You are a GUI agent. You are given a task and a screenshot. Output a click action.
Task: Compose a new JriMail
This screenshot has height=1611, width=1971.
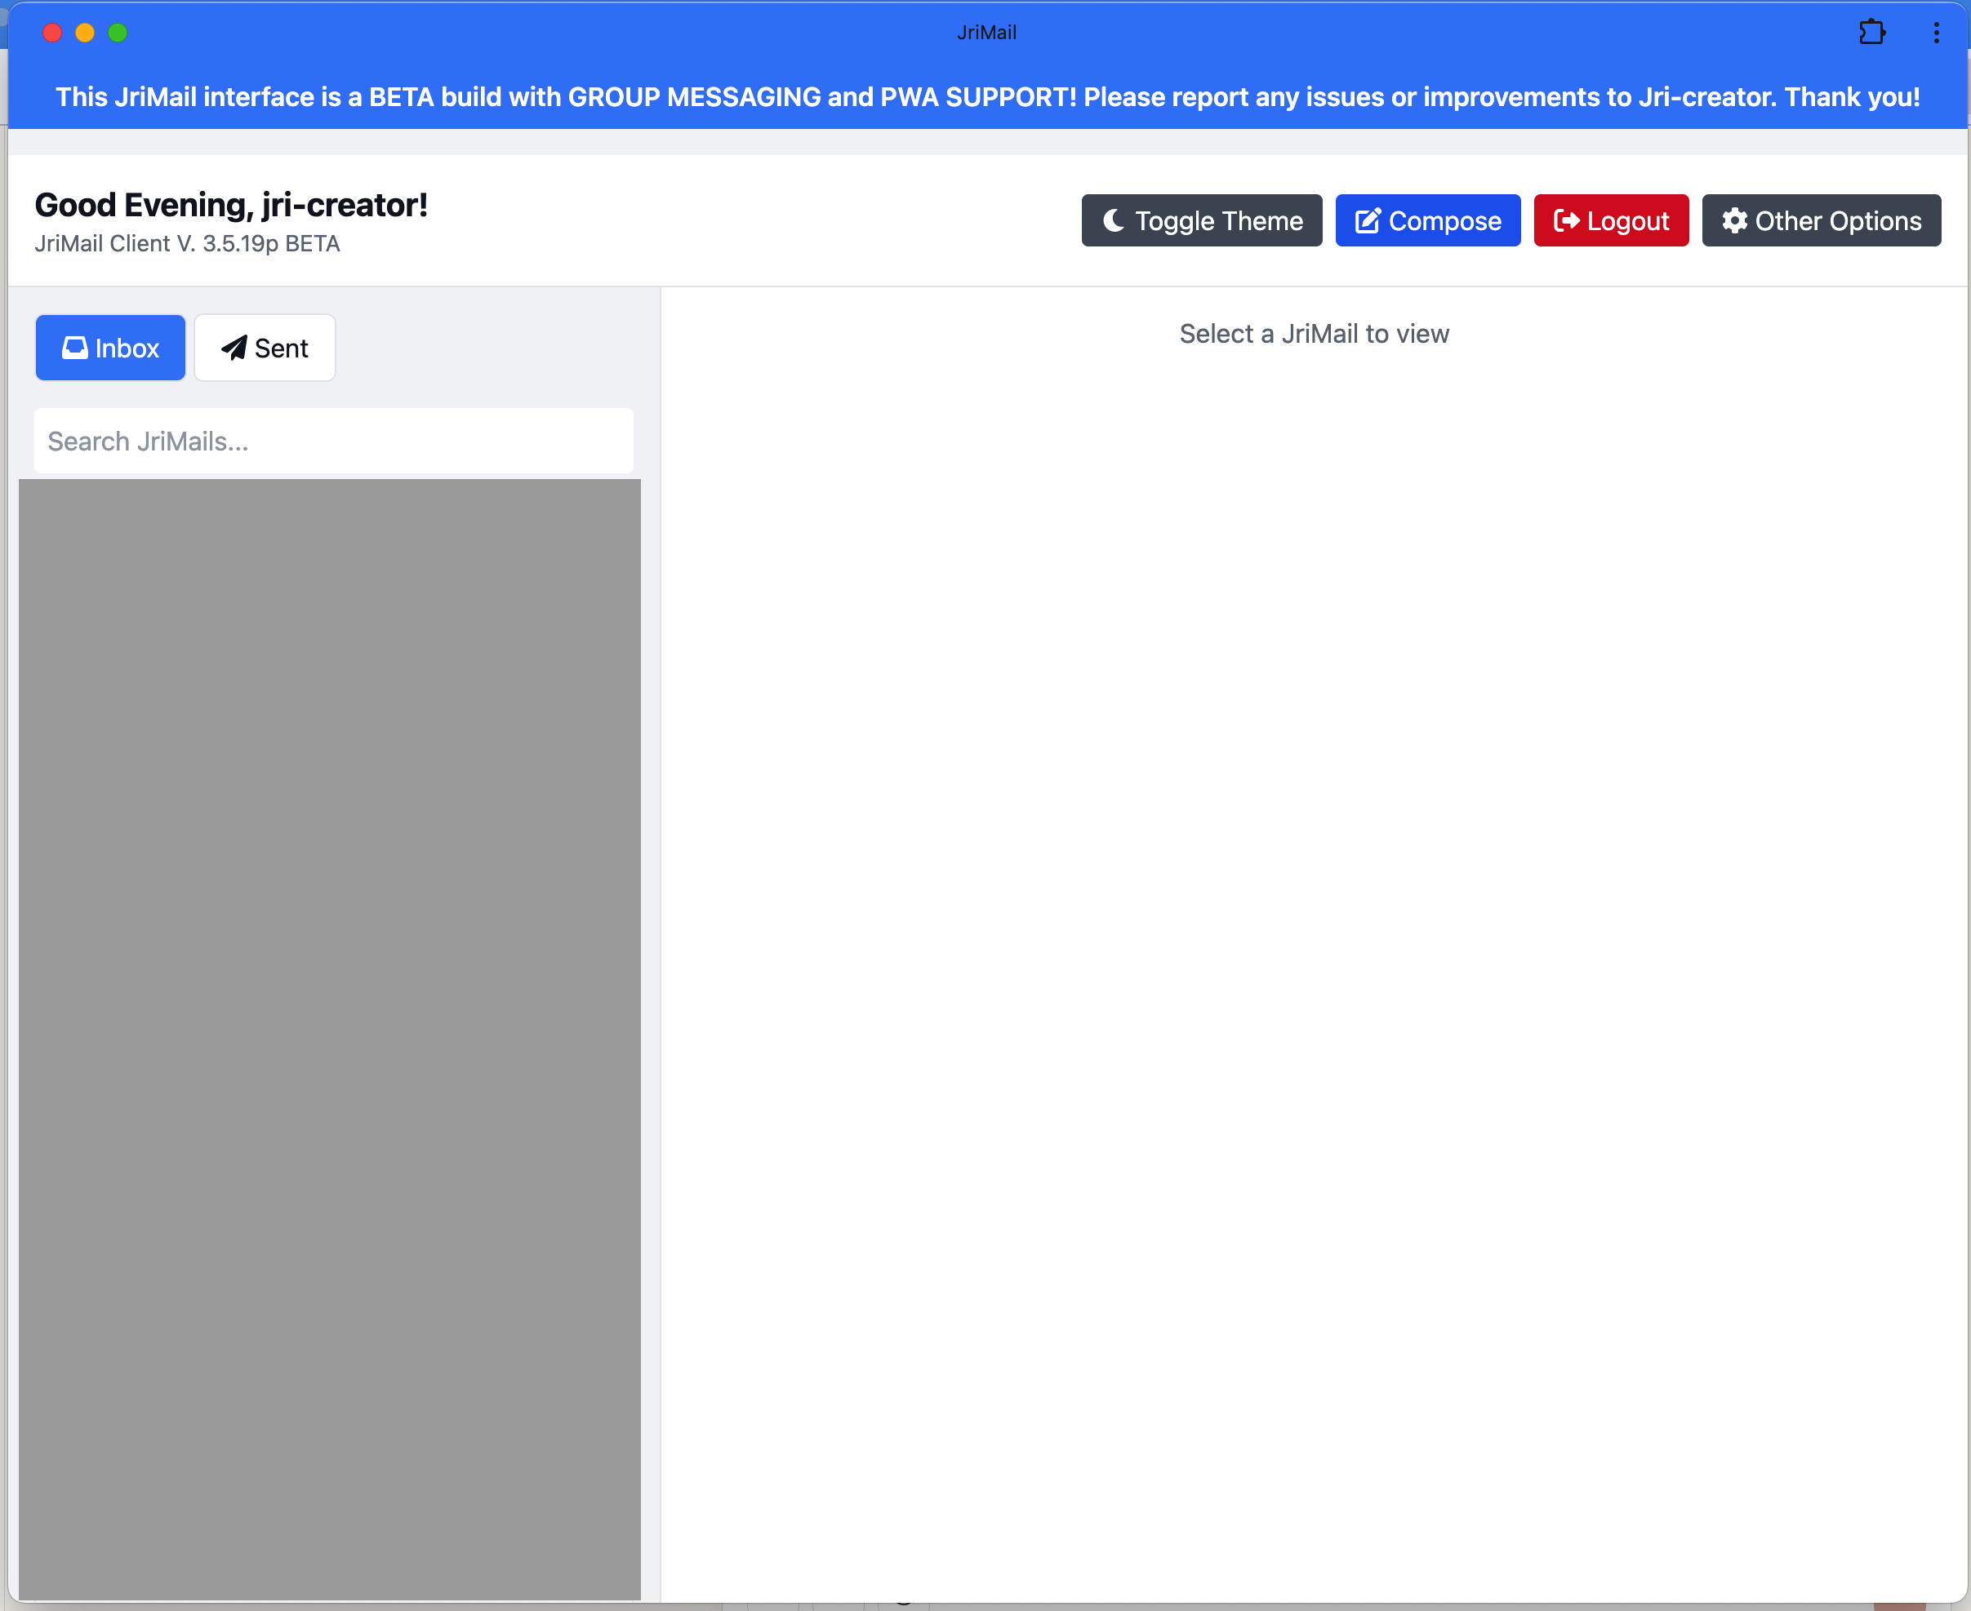pos(1427,220)
